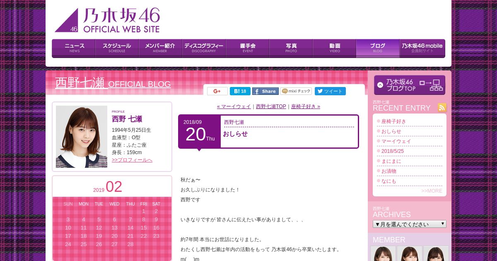Screen dimensions: 497x261
Task: Click the 西野七瀬 author name in the entry header
Action: click(x=234, y=122)
